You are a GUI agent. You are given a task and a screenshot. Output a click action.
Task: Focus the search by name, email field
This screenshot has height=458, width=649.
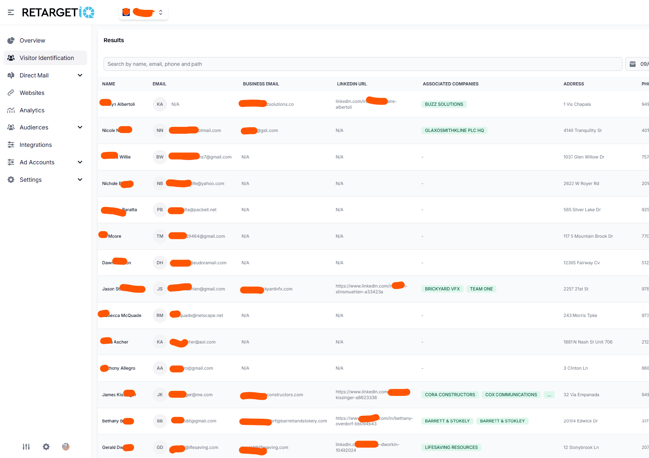tap(362, 64)
